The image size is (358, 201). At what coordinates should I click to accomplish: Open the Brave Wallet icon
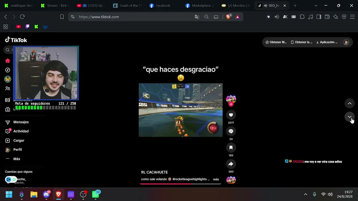(327, 17)
